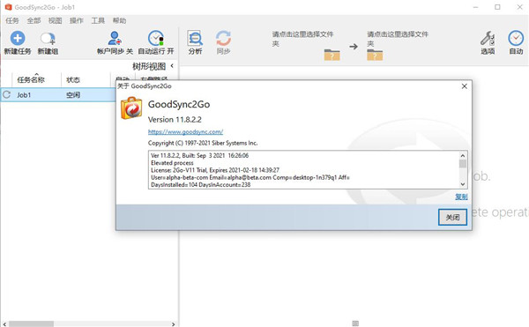
Task: Click the 空闲 status cell of Job1
Action: click(73, 95)
